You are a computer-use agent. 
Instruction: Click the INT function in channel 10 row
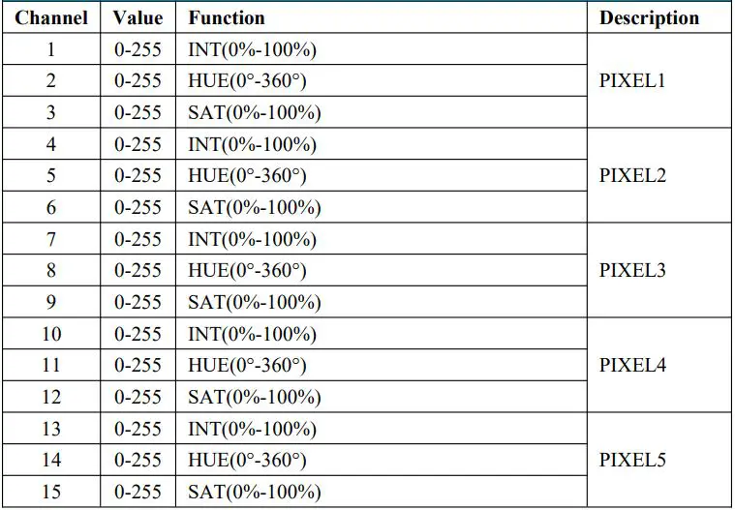pyautogui.click(x=252, y=334)
